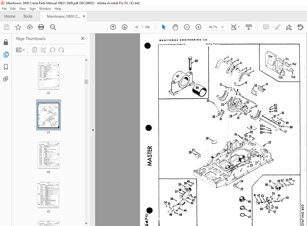This screenshot has width=307, height=226.
Task: Open the Sign menu
Action: pos(32,9)
